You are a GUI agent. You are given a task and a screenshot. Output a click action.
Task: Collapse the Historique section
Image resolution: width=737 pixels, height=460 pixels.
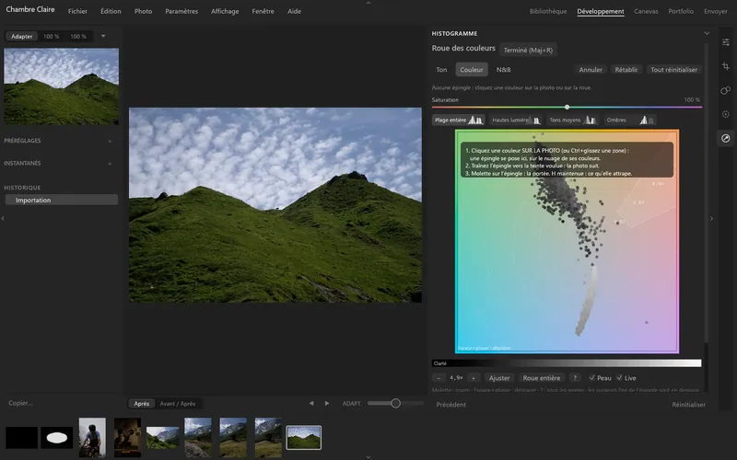(22, 188)
